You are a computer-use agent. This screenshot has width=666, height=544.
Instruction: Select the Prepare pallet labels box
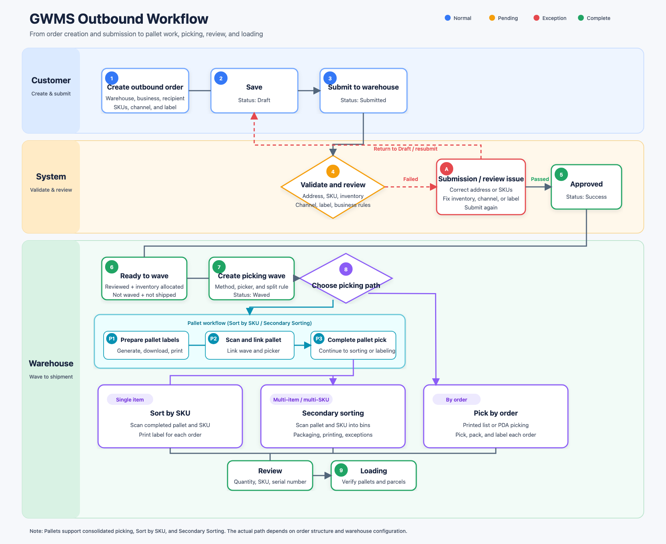(x=146, y=345)
